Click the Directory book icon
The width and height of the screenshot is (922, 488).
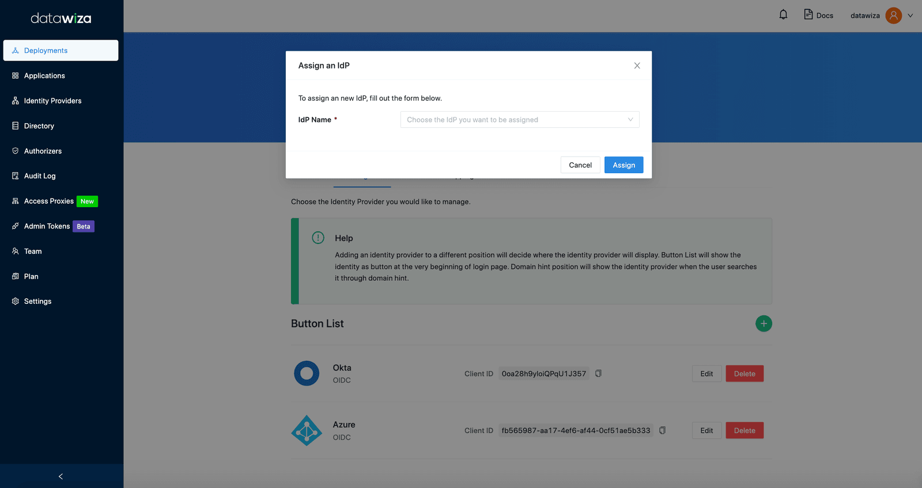click(x=16, y=125)
